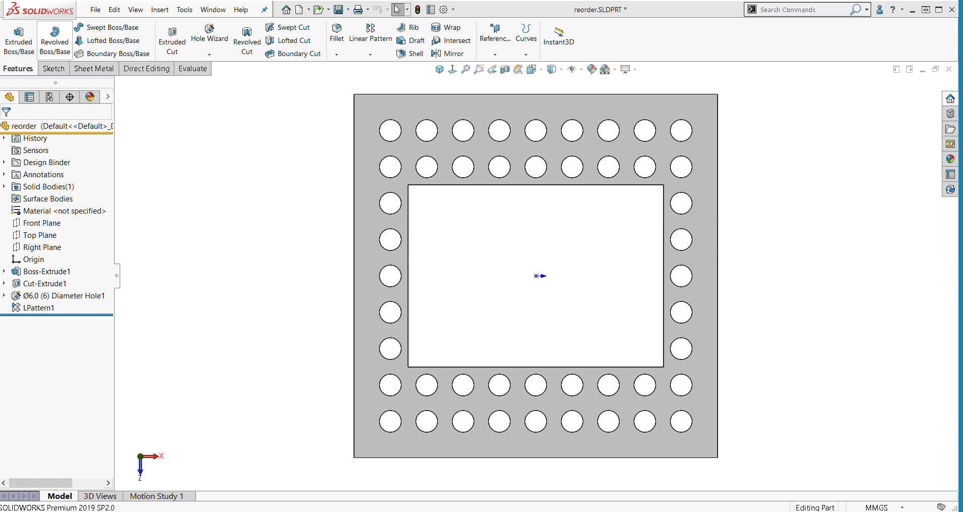
Task: Expand the Ø6.0 (6) Diameter Hole1 feature
Action: coord(4,295)
